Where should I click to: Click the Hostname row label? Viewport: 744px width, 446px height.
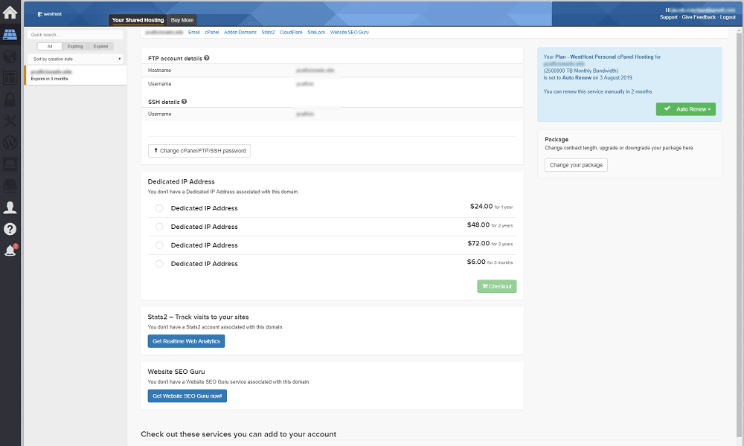click(159, 70)
